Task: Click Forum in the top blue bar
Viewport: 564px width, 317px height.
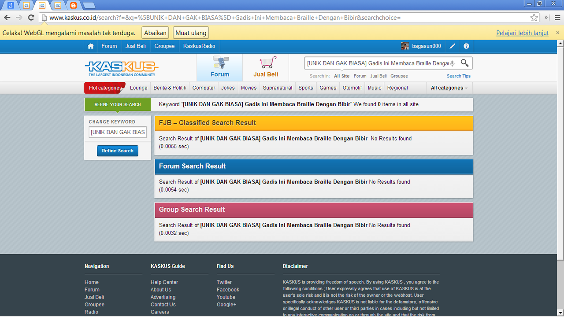Action: pyautogui.click(x=109, y=46)
